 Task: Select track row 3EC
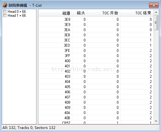(x=96, y=40)
